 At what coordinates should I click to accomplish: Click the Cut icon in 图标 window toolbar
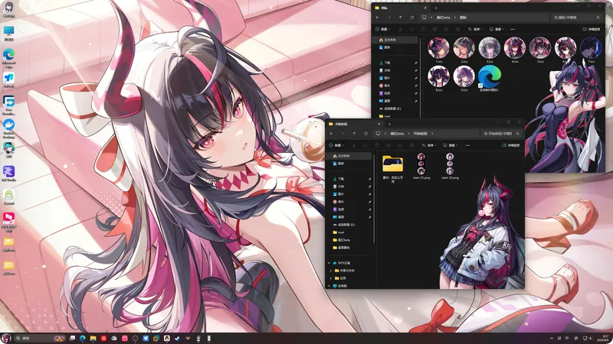(x=400, y=29)
